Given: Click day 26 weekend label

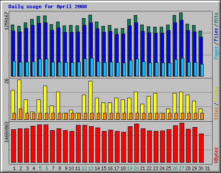Looking at the screenshot, I should (x=175, y=168).
